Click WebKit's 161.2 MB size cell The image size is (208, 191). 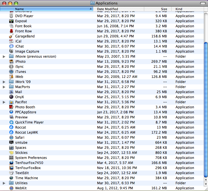[x=159, y=188]
